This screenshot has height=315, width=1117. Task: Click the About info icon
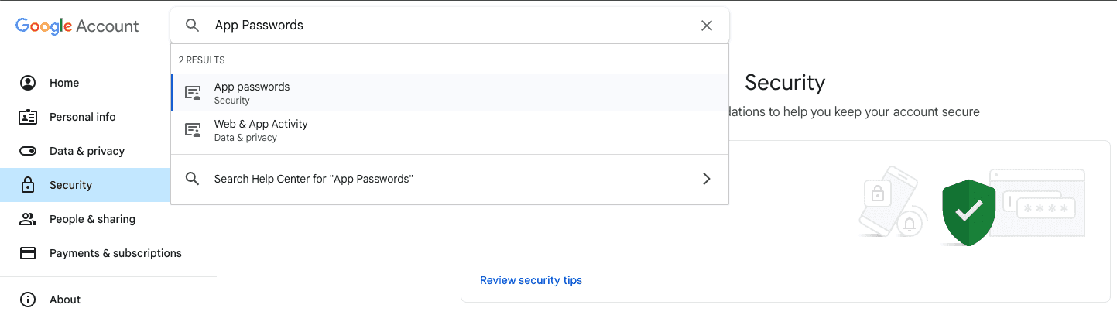pyautogui.click(x=28, y=300)
